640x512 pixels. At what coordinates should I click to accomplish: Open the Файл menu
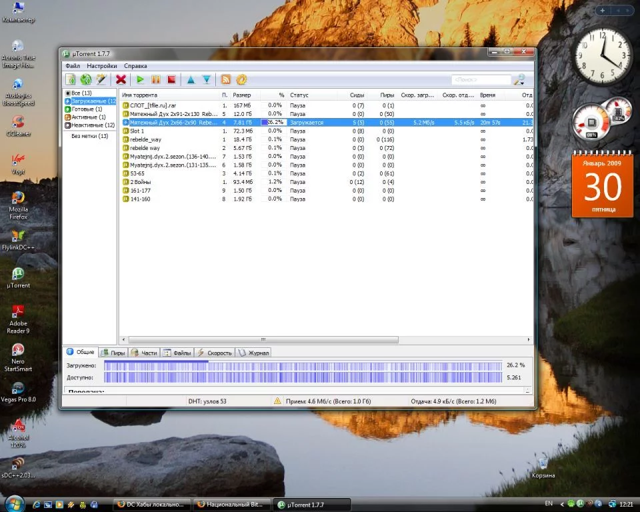[73, 66]
